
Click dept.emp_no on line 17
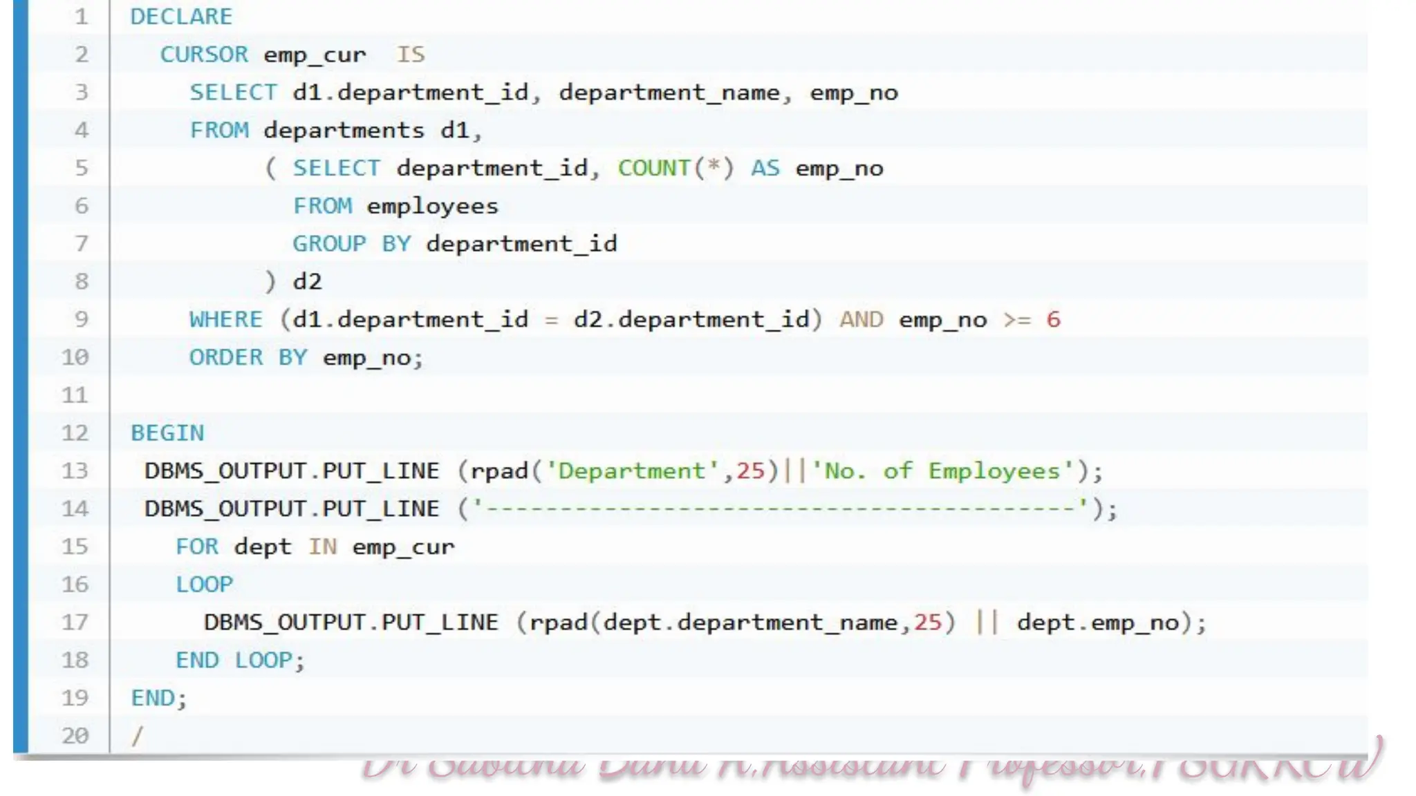tap(1098, 623)
